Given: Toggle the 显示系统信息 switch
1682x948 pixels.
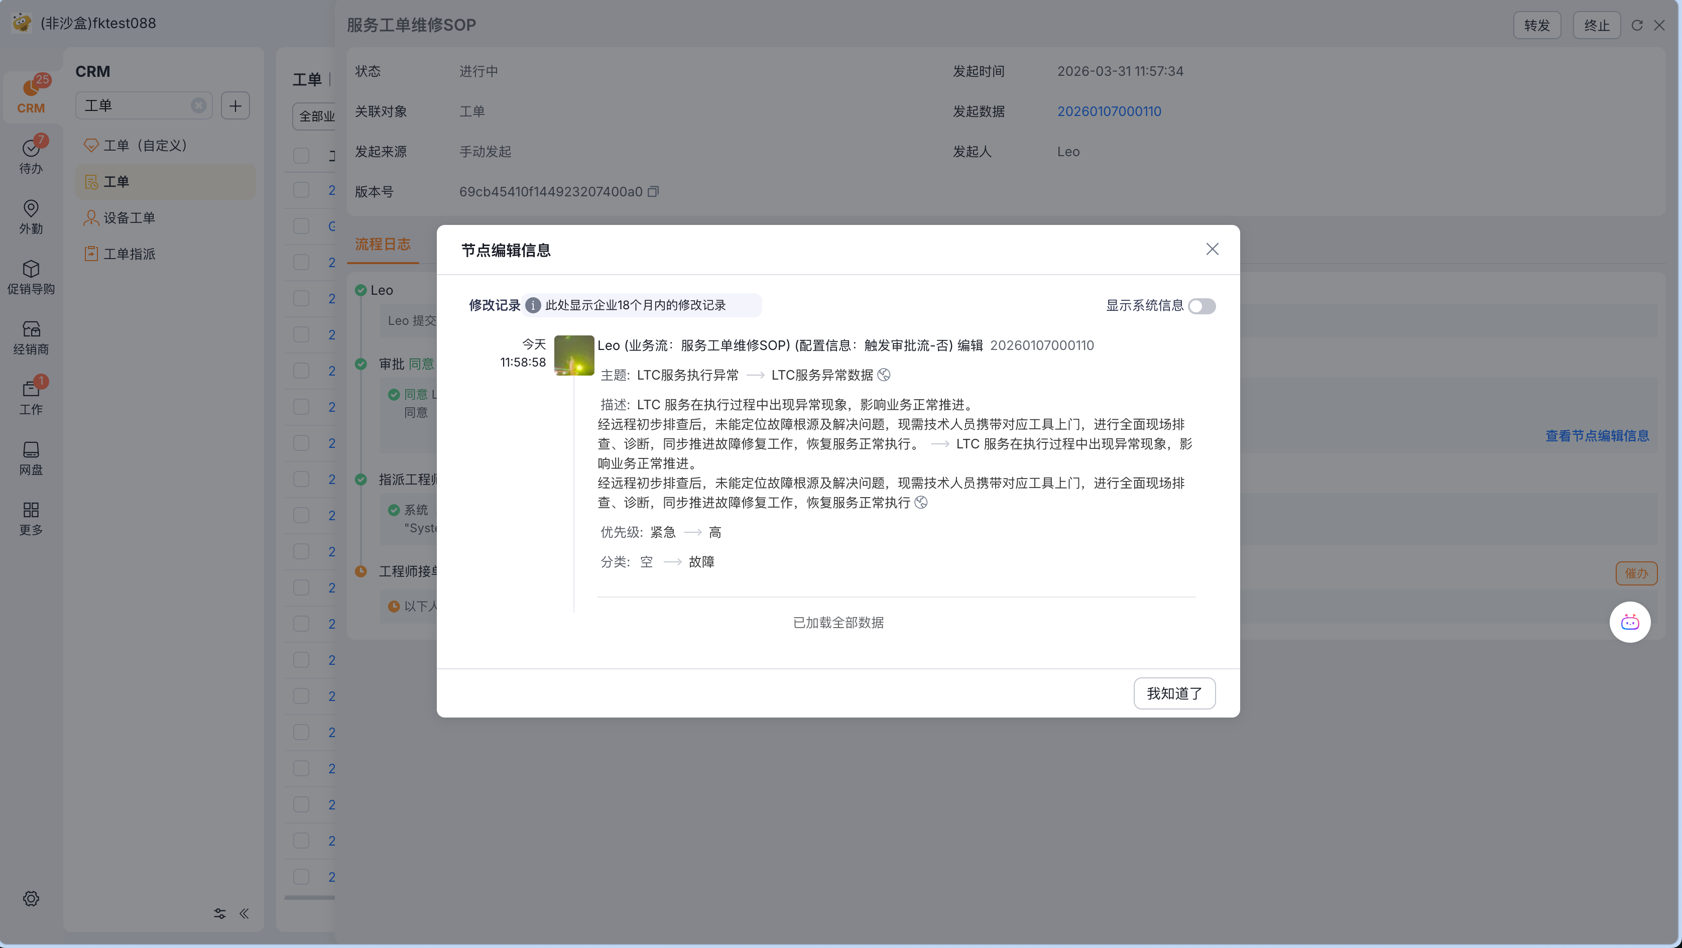Looking at the screenshot, I should (x=1201, y=306).
